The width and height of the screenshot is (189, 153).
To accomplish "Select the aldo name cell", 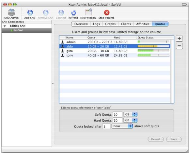I will (x=70, y=46).
